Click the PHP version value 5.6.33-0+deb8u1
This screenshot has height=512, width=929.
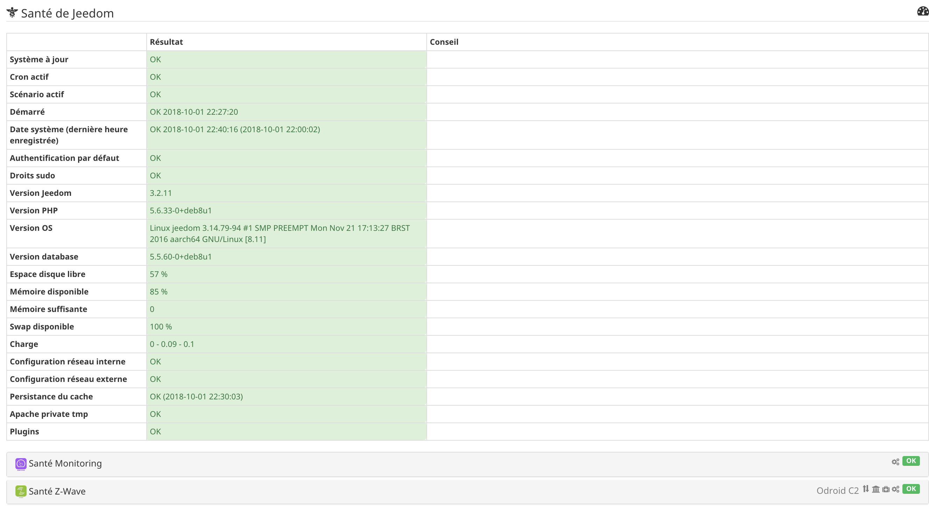(x=181, y=211)
